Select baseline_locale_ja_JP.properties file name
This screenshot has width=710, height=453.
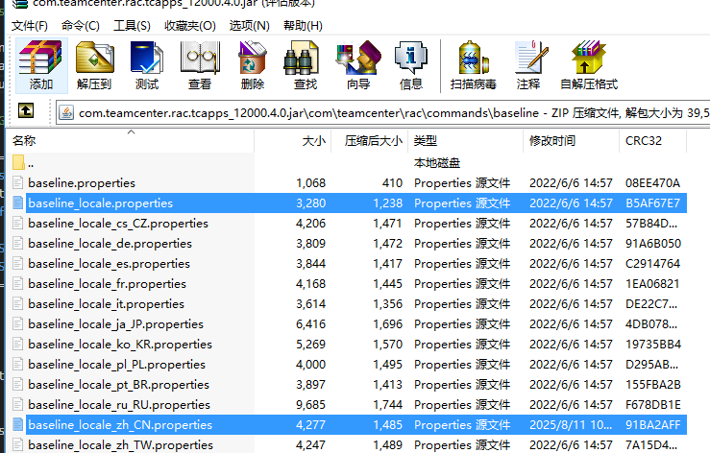click(116, 324)
